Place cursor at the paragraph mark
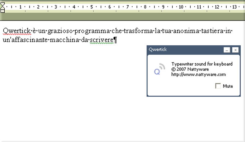This screenshot has height=142, width=245. 115,40
